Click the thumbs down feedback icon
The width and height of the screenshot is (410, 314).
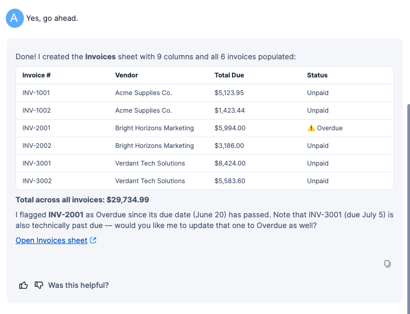click(x=38, y=285)
